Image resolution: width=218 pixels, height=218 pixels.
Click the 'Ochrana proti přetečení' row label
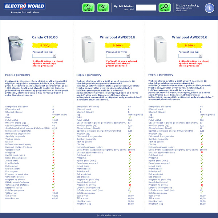click(x=17, y=185)
